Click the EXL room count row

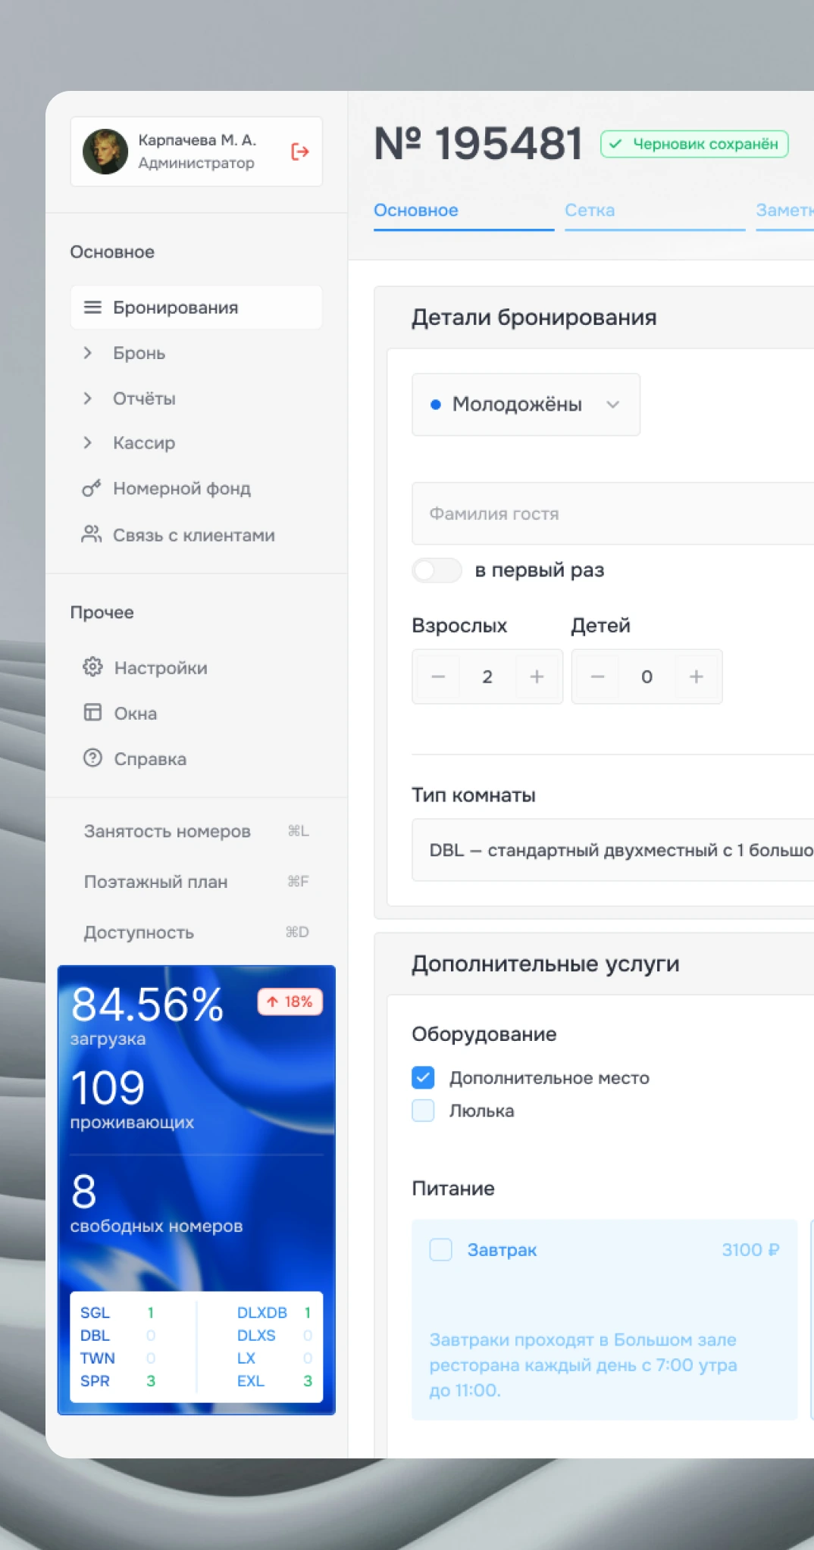[x=274, y=1381]
